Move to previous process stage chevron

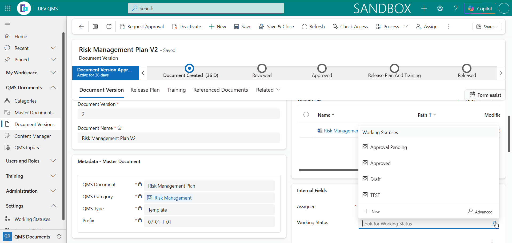(143, 73)
